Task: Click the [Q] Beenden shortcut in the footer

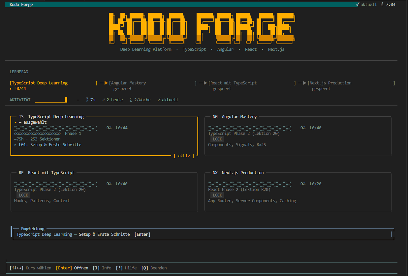Action: click(154, 268)
